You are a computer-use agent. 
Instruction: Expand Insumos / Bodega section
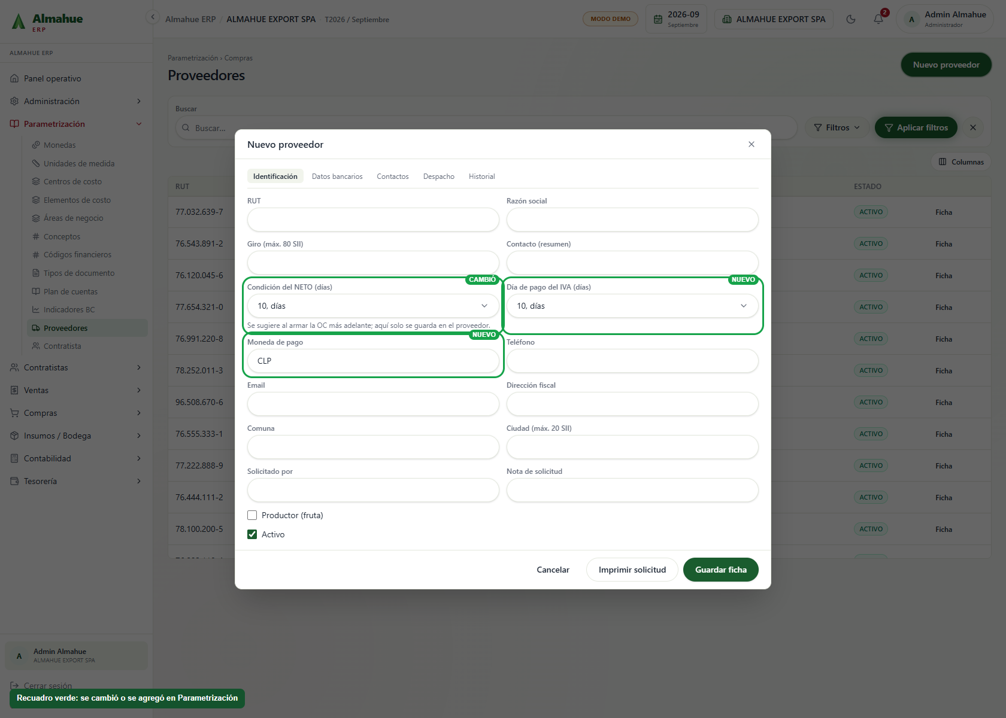pyautogui.click(x=77, y=436)
